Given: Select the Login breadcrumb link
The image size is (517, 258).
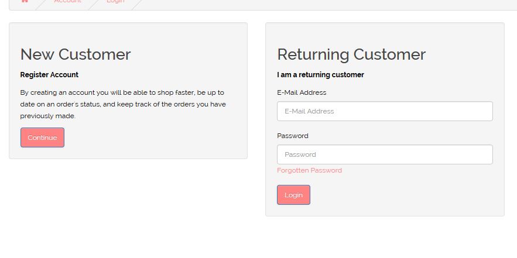Looking at the screenshot, I should coord(115,1).
